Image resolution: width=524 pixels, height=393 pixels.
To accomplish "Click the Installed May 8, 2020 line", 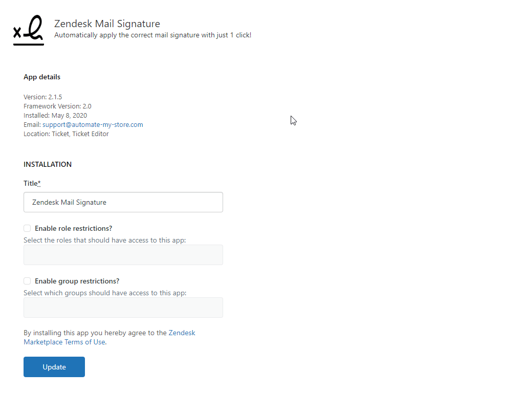I will 55,115.
